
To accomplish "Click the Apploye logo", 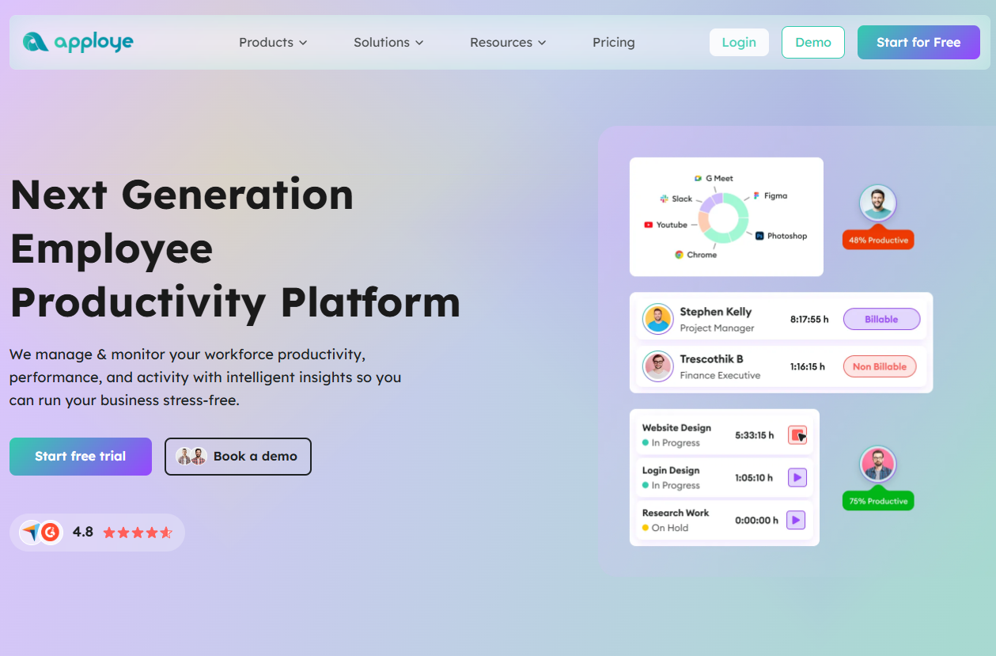I will coord(77,41).
